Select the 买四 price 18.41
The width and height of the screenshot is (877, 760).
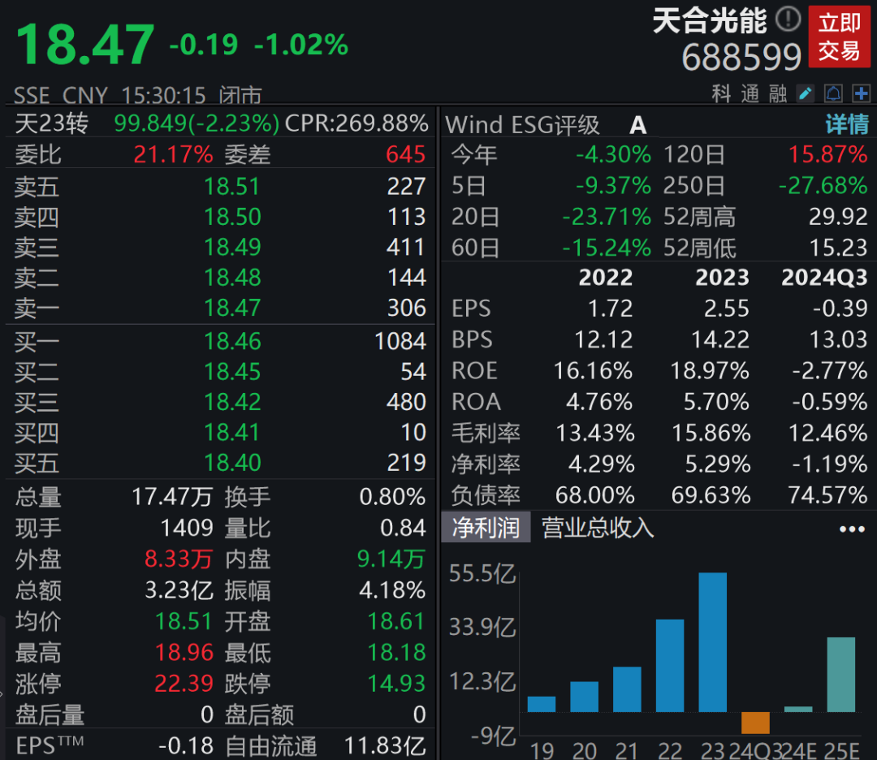tap(231, 432)
